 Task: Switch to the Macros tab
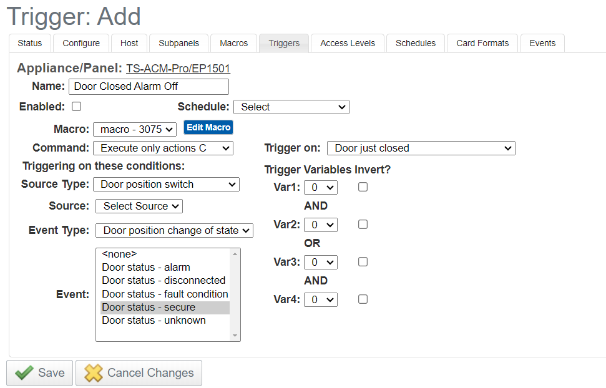click(233, 43)
